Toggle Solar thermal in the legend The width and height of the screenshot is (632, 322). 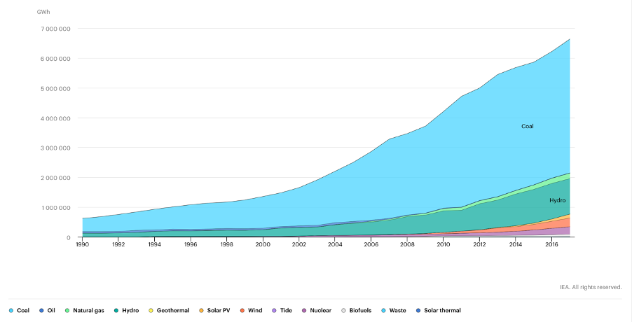click(439, 310)
